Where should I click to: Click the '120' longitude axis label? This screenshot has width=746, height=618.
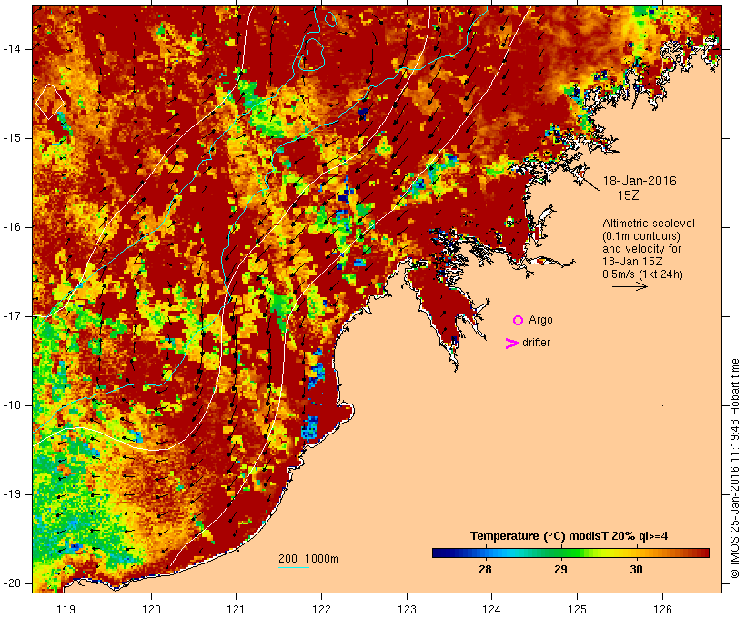(151, 609)
